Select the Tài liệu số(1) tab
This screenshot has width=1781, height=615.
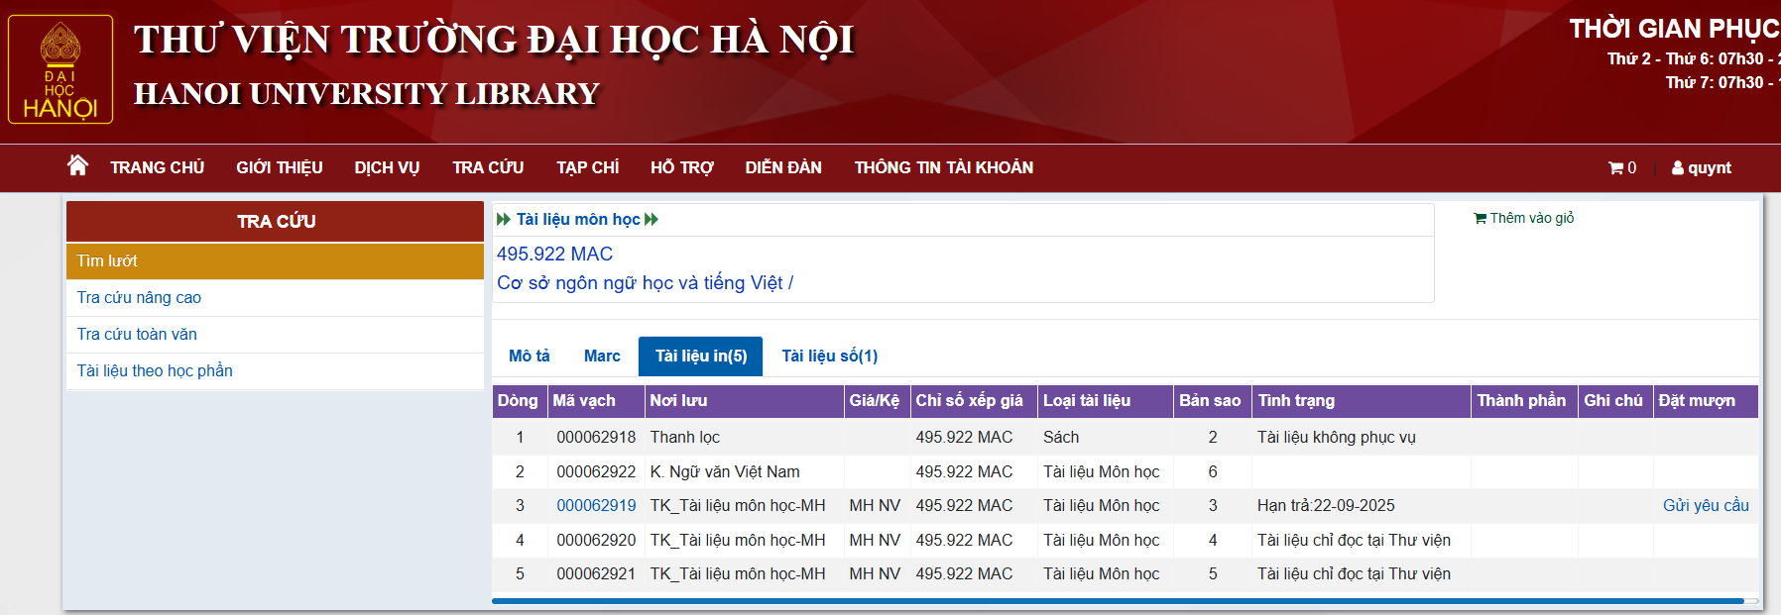(829, 356)
